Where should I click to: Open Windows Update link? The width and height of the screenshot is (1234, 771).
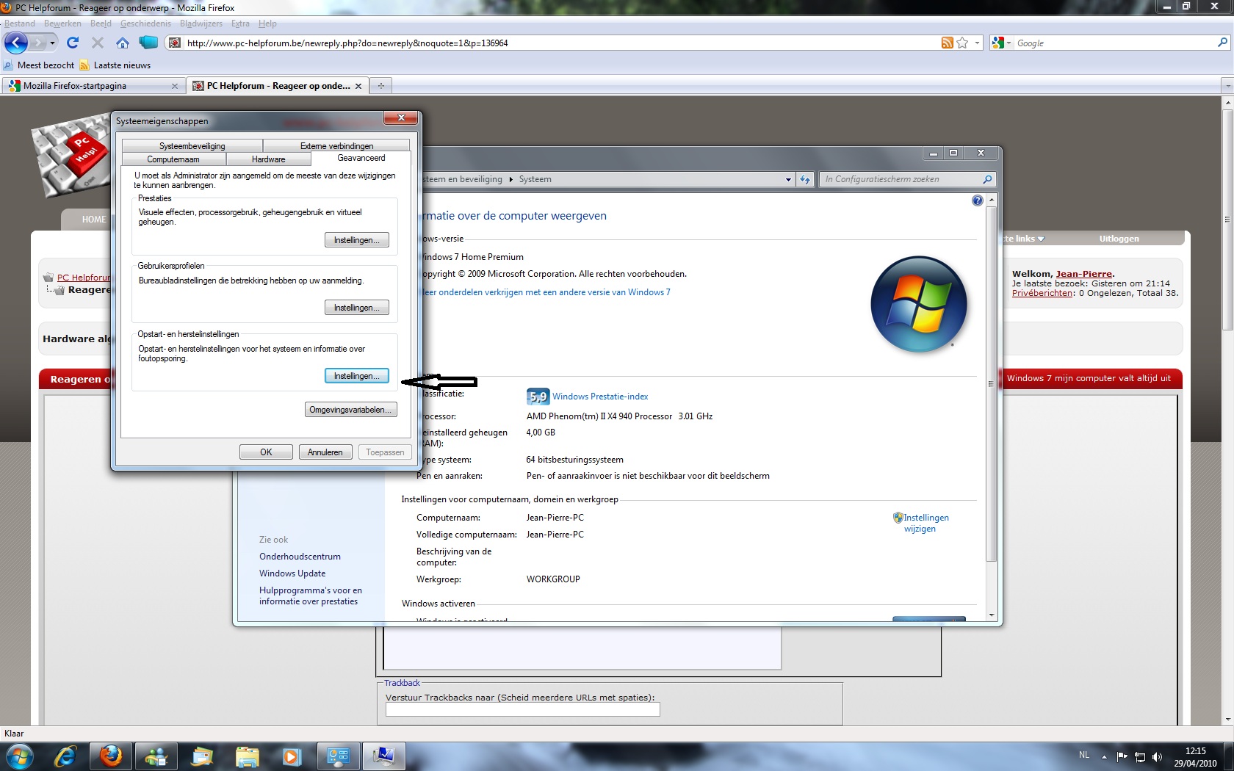pos(292,573)
